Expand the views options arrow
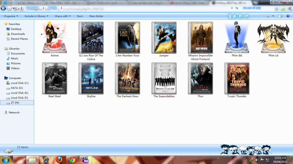 (x=273, y=16)
